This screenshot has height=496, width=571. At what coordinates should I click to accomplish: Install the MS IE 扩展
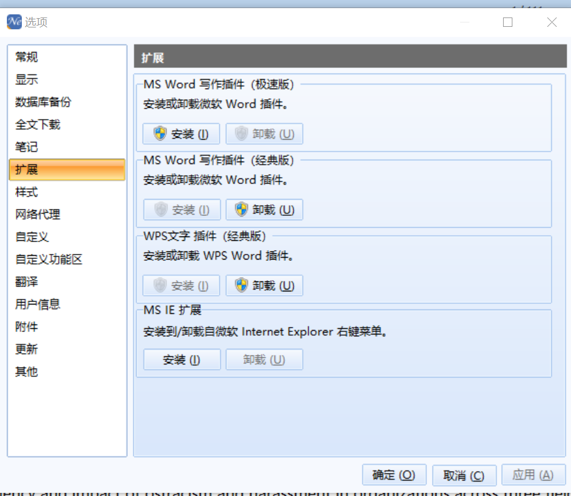(x=182, y=360)
